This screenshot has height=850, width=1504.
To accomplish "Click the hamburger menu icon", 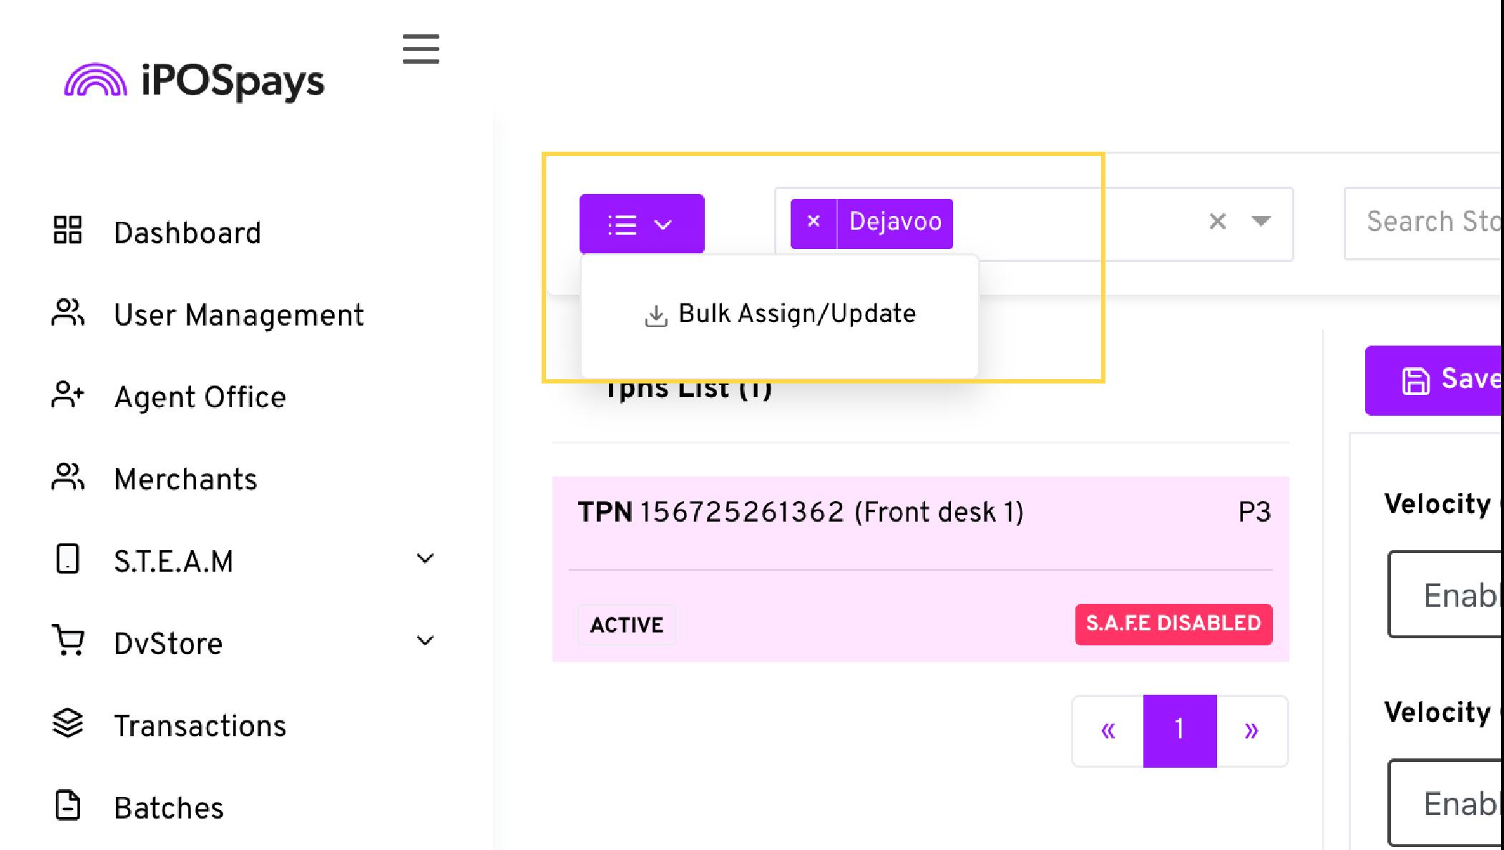I will click(421, 49).
